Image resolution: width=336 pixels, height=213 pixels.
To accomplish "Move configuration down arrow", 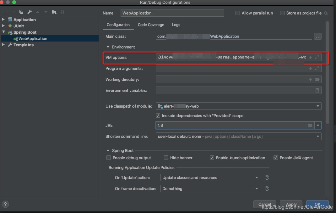I will coord(46,12).
